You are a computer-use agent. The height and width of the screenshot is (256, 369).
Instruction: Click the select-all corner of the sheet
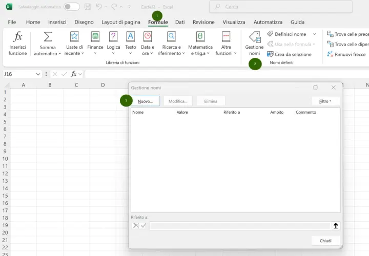(x=7, y=85)
